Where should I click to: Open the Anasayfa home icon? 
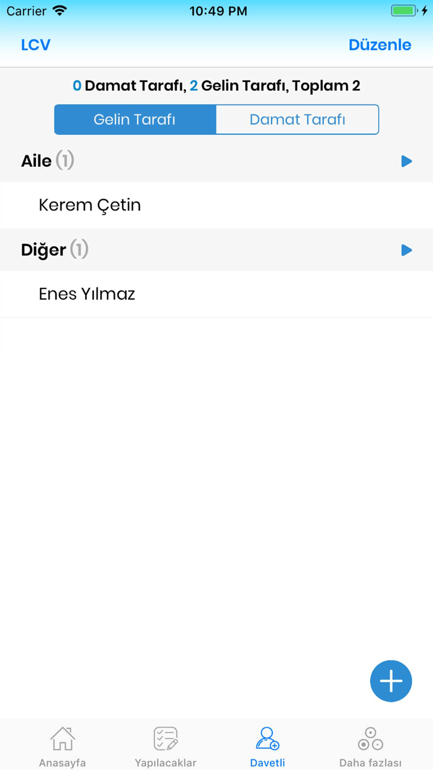62,738
